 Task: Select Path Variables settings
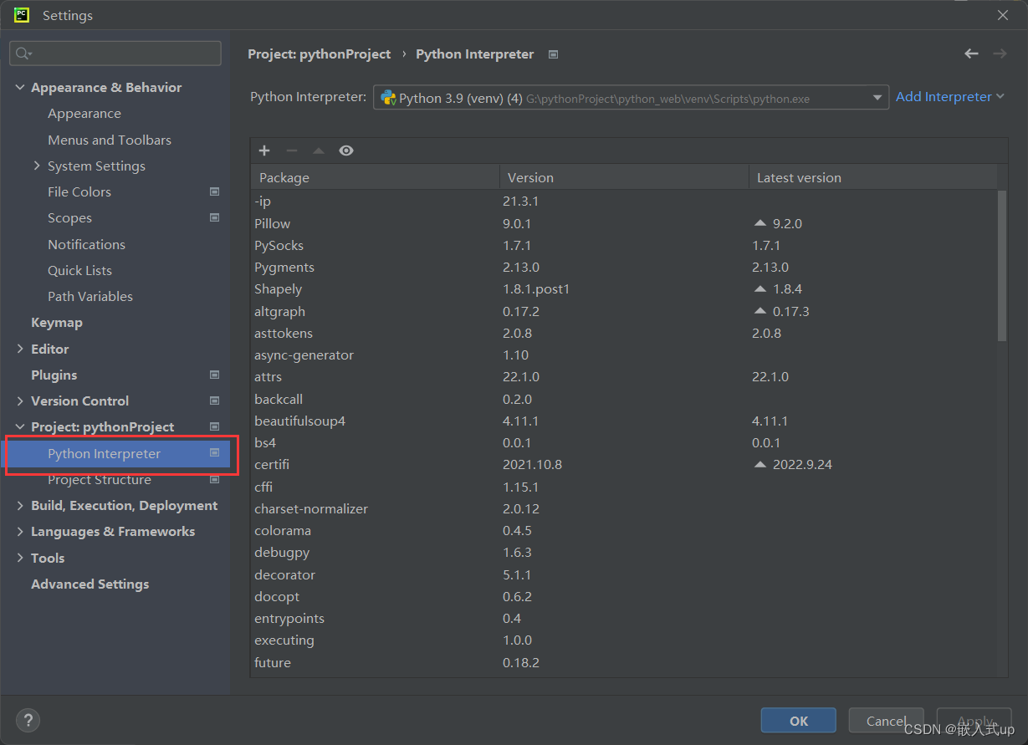point(90,296)
